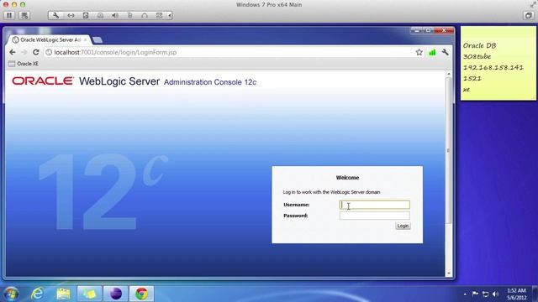The image size is (538, 302).
Task: Open Sticky Notes from taskbar
Action: 89,294
